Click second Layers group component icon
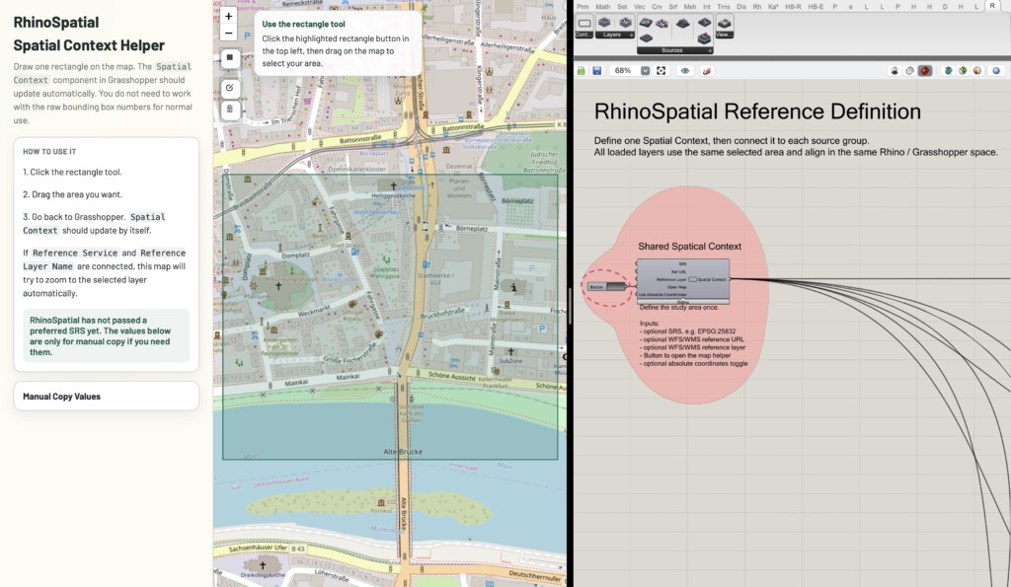The height and width of the screenshot is (587, 1011). 625,23
